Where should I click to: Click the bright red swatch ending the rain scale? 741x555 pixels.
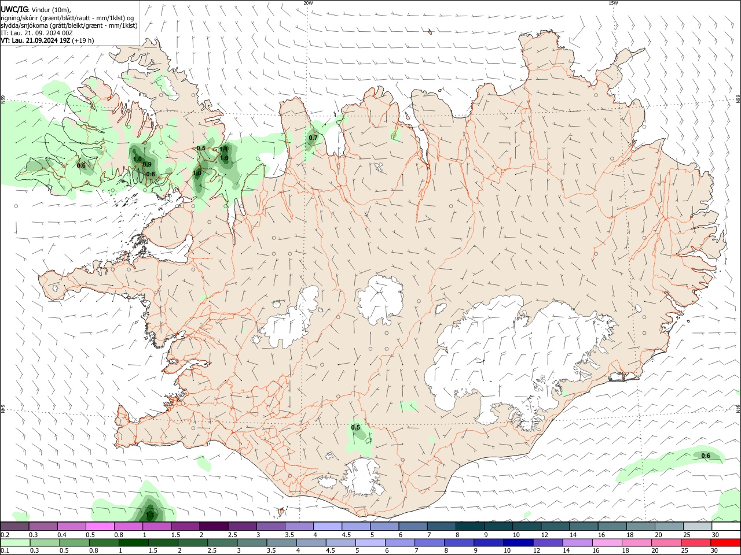tap(725, 542)
